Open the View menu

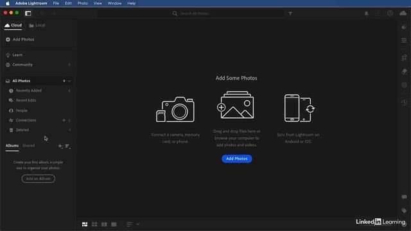98,3
